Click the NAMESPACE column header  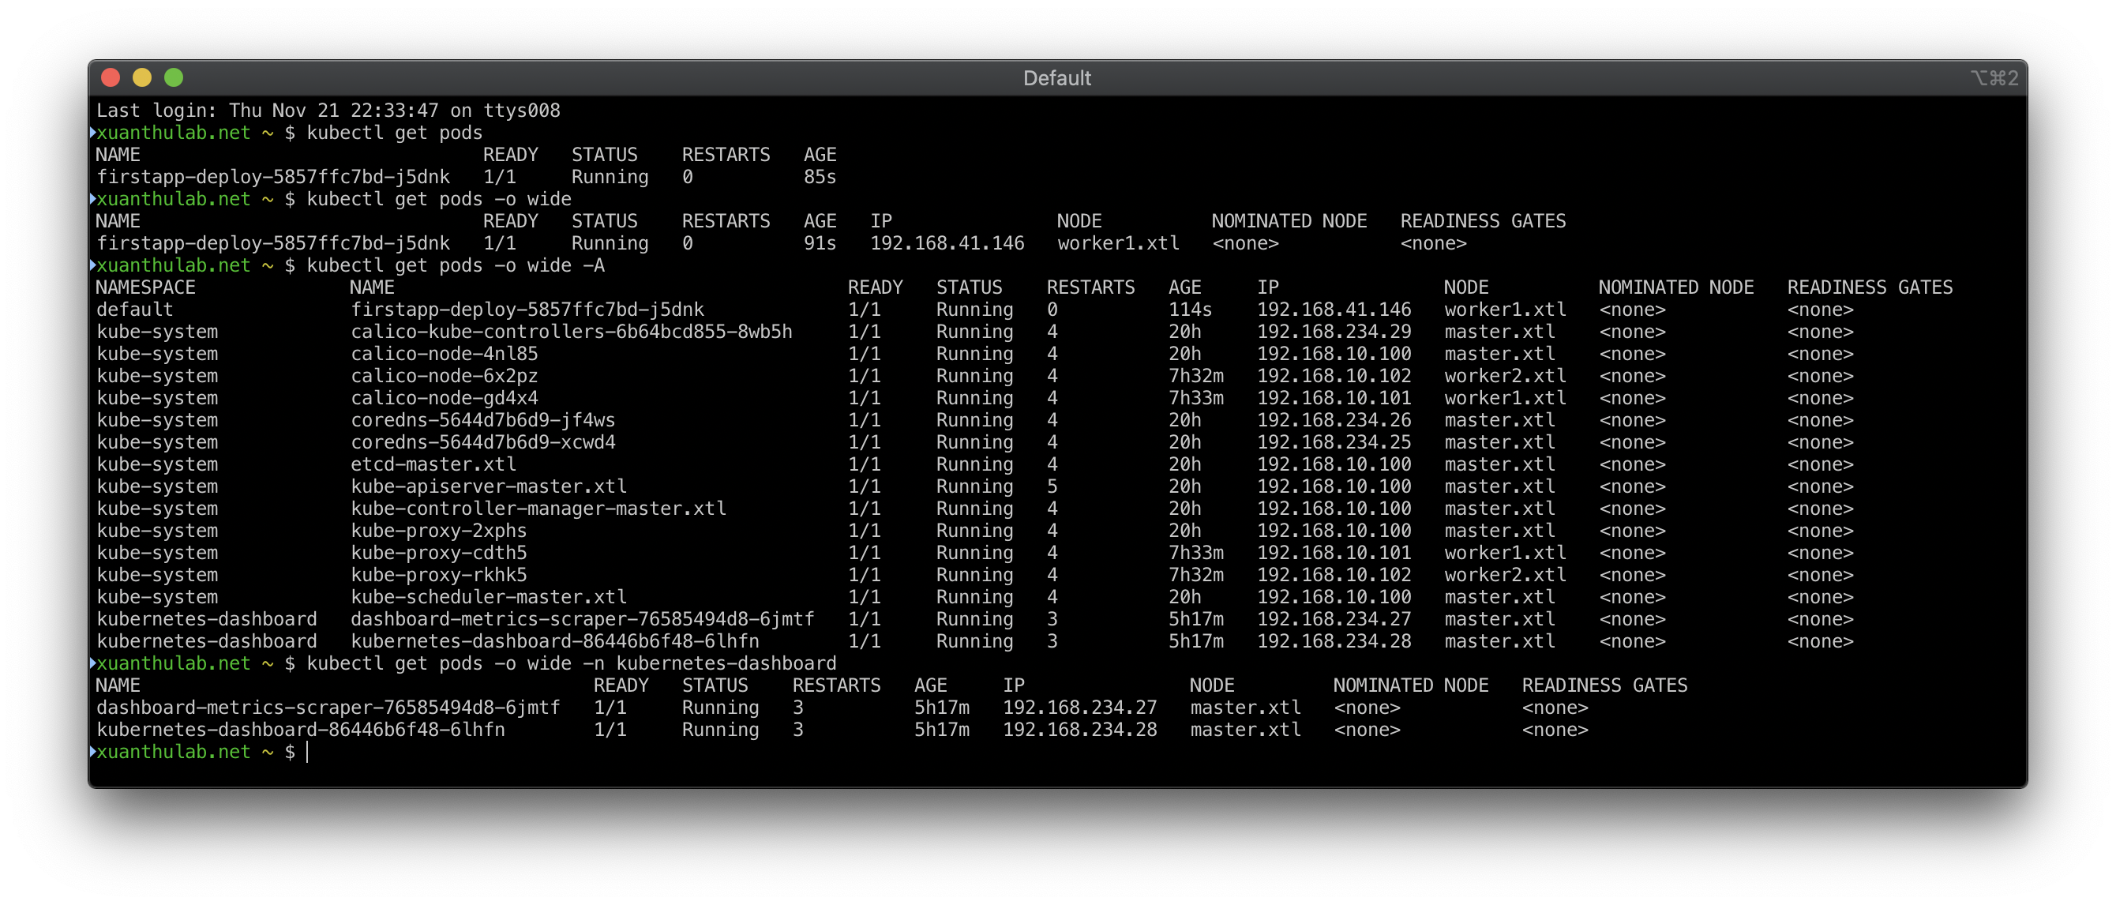[x=145, y=287]
